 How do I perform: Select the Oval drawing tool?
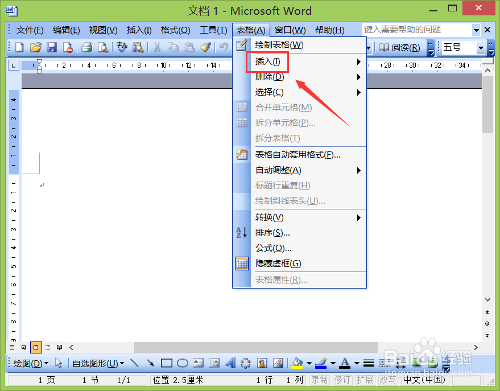coord(183,363)
